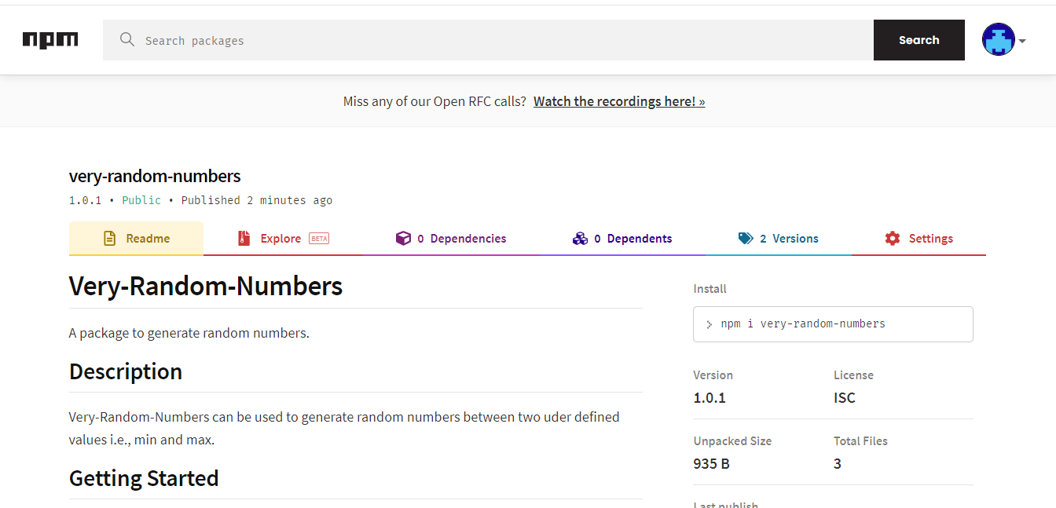Click the user avatar image
The width and height of the screenshot is (1056, 508).
[x=998, y=39]
